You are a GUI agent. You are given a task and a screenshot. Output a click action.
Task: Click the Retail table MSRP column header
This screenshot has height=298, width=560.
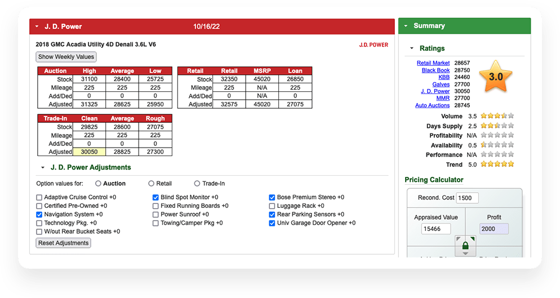coord(262,71)
